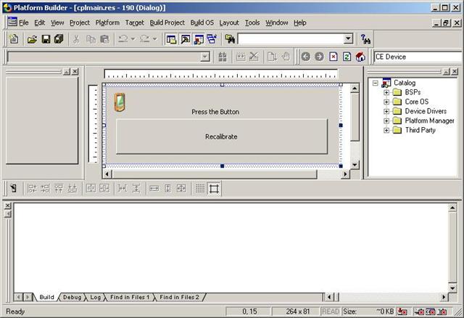Click the New file toolbar icon

pyautogui.click(x=14, y=38)
